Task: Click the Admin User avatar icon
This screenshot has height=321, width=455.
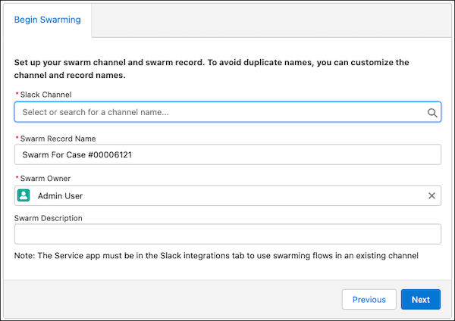Action: tap(24, 195)
